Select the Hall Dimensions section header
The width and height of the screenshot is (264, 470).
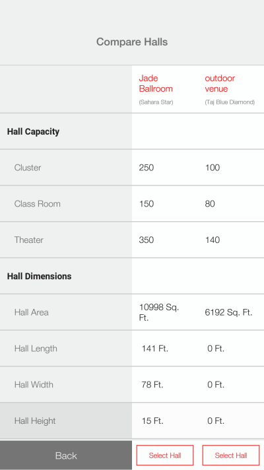coord(39,276)
